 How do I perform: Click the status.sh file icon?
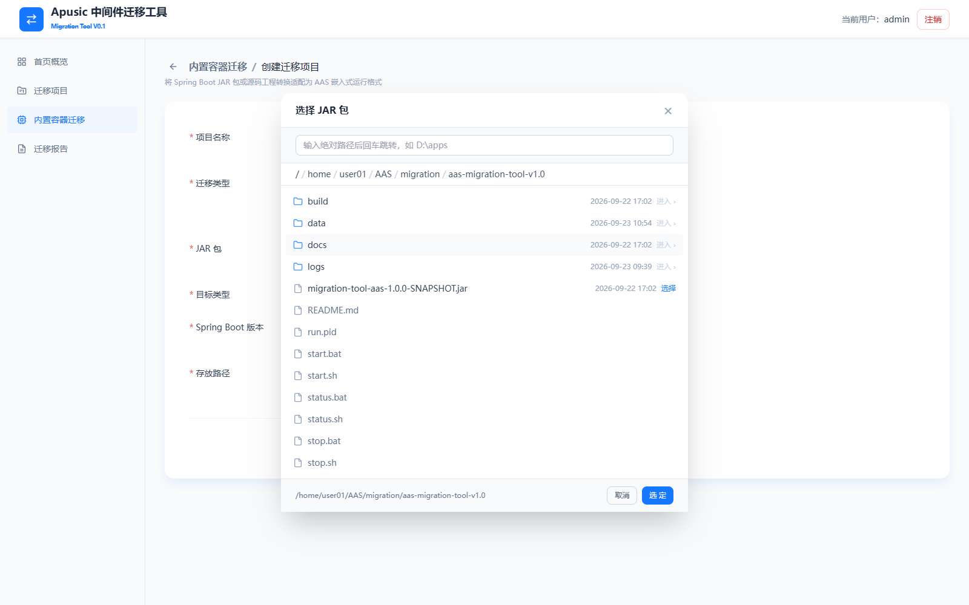coord(298,419)
